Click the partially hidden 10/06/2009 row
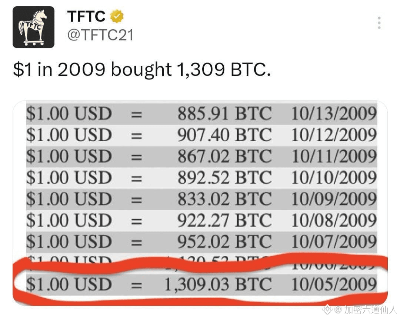This screenshot has width=400, height=319. point(200,261)
